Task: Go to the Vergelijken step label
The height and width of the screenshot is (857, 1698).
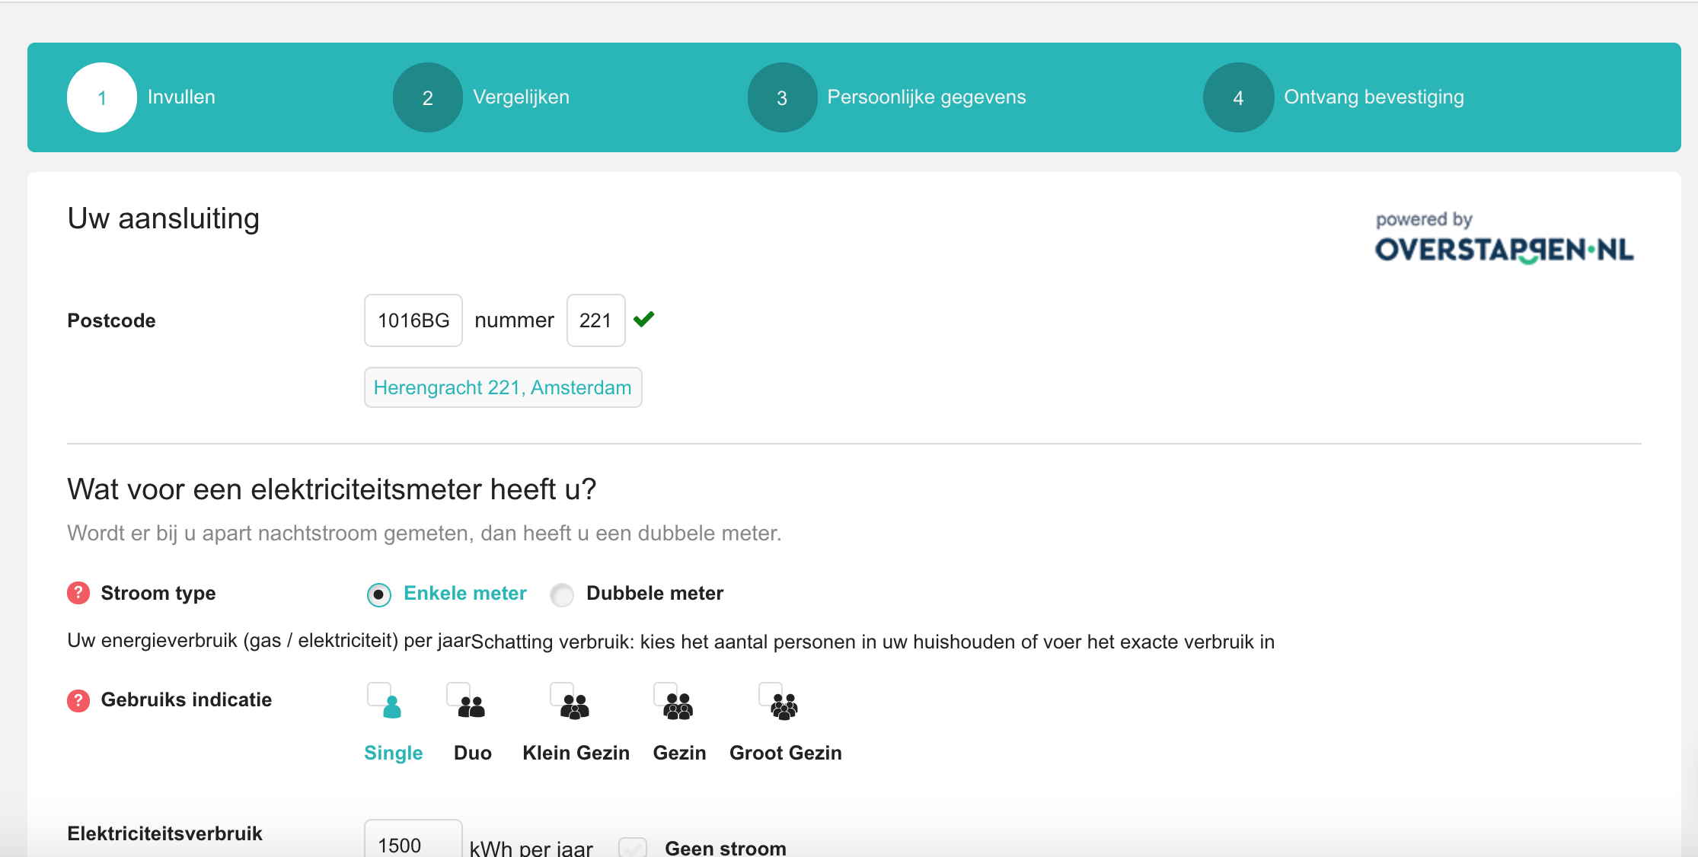Action: click(x=521, y=97)
